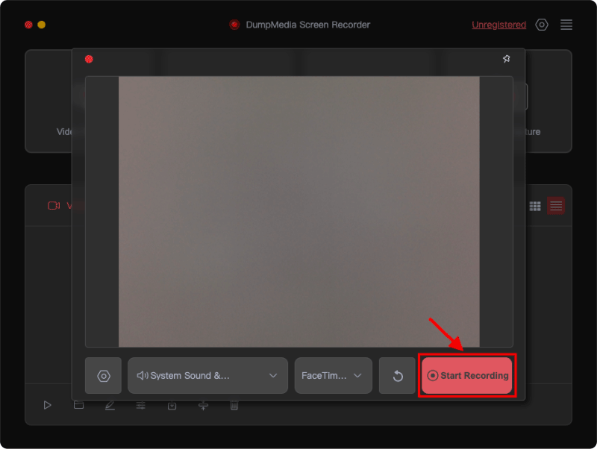Open the hamburger menu in title bar
Image resolution: width=597 pixels, height=449 pixels.
coord(566,25)
